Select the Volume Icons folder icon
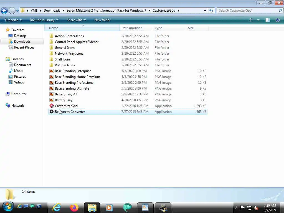This screenshot has width=284, height=213. (51, 65)
